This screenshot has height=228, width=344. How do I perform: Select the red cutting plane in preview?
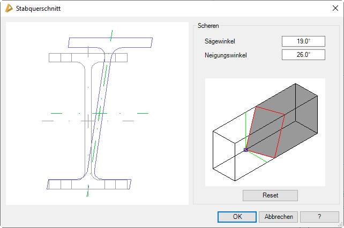265,133
